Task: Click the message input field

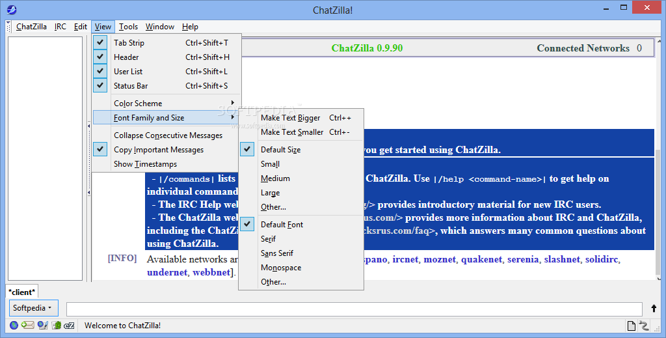Action: [354, 309]
